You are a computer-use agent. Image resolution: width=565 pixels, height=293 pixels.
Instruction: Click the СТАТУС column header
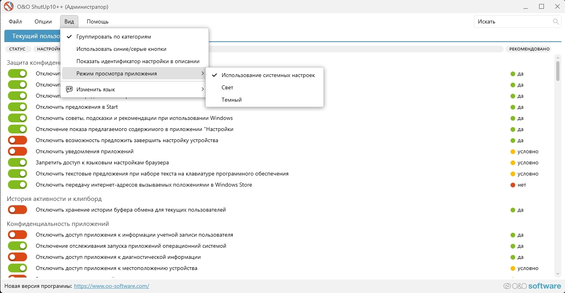(18, 49)
